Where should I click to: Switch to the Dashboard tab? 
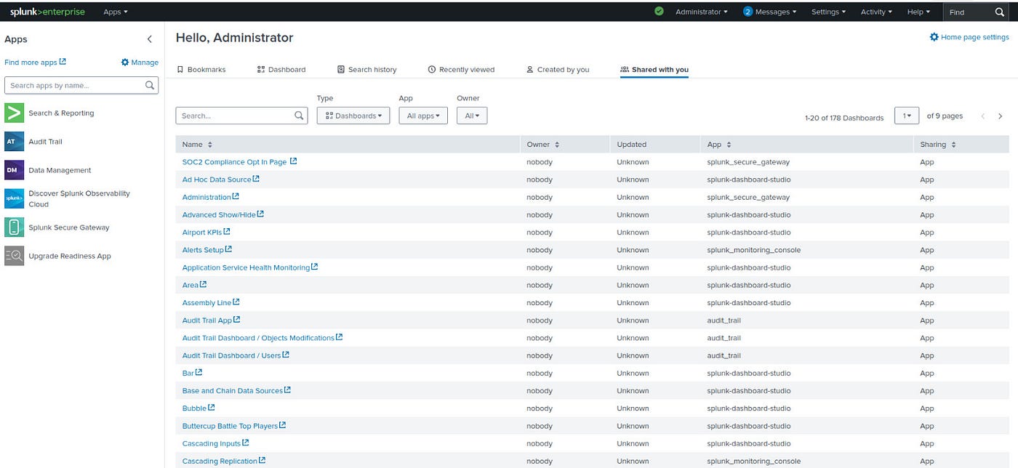coord(281,70)
